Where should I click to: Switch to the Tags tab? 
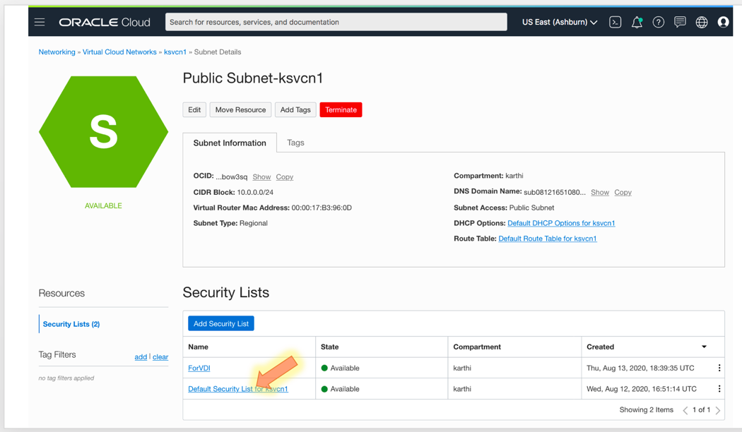295,142
